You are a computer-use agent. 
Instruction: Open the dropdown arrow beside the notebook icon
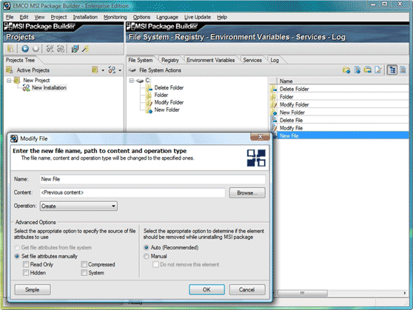103,70
